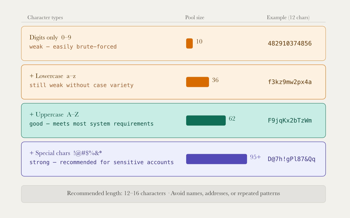Click the purple pool size bar for 95+
The image size is (350, 218).
pyautogui.click(x=217, y=159)
